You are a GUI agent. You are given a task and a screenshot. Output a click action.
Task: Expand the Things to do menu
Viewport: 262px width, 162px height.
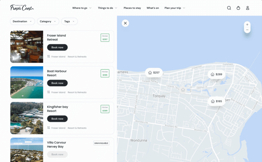point(107,8)
